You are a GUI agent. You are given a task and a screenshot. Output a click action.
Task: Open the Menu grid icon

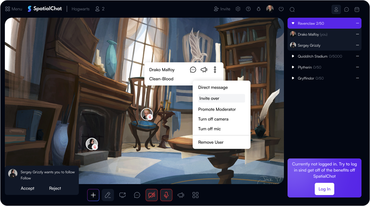8,9
